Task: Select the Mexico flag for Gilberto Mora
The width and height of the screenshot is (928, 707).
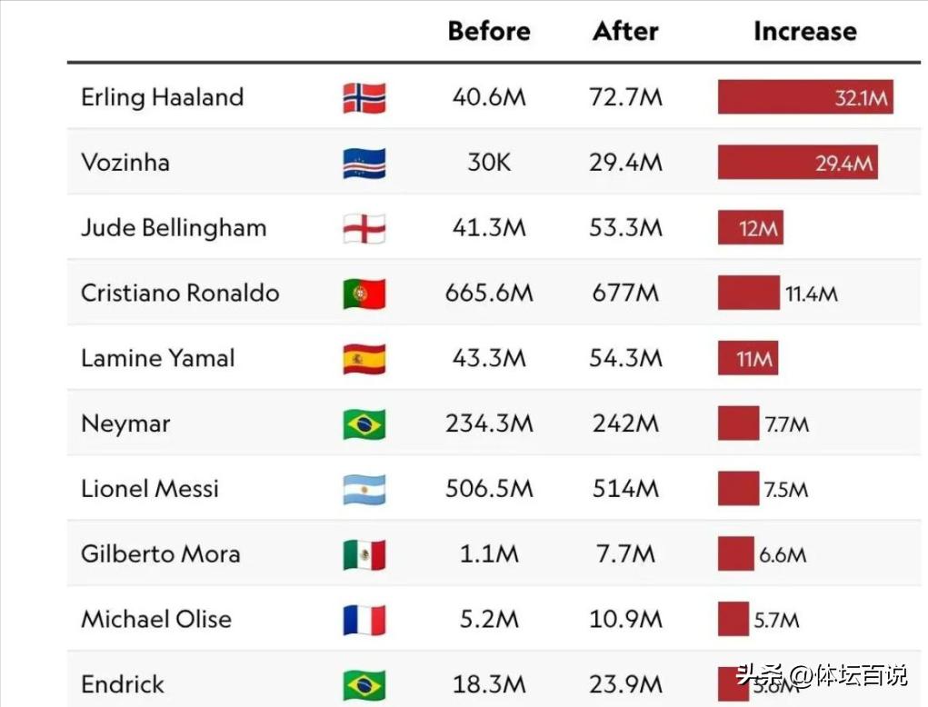Action: 364,554
